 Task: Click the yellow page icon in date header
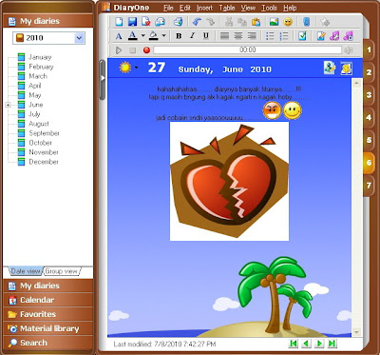346,68
